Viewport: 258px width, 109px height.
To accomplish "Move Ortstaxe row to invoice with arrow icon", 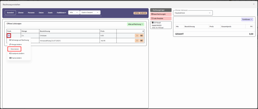I will pos(137,36).
